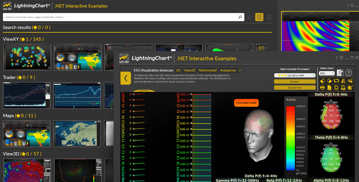Viewport: 359px width, 182px height.
Task: Open hamburger menu in back window title bar
Action: 352,5
